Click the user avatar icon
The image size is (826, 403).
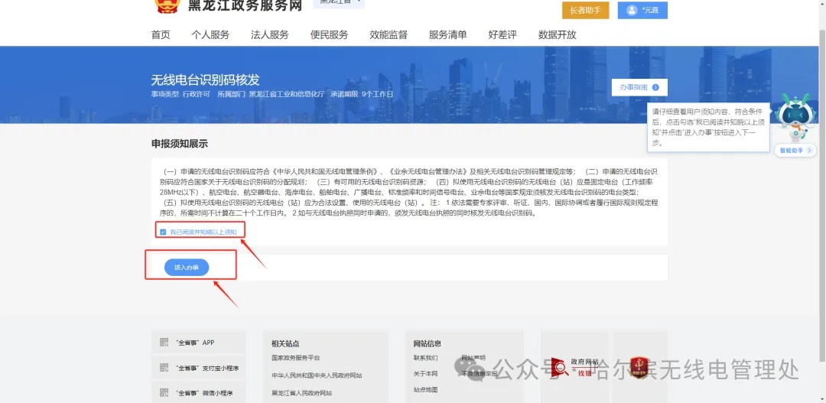pos(632,11)
